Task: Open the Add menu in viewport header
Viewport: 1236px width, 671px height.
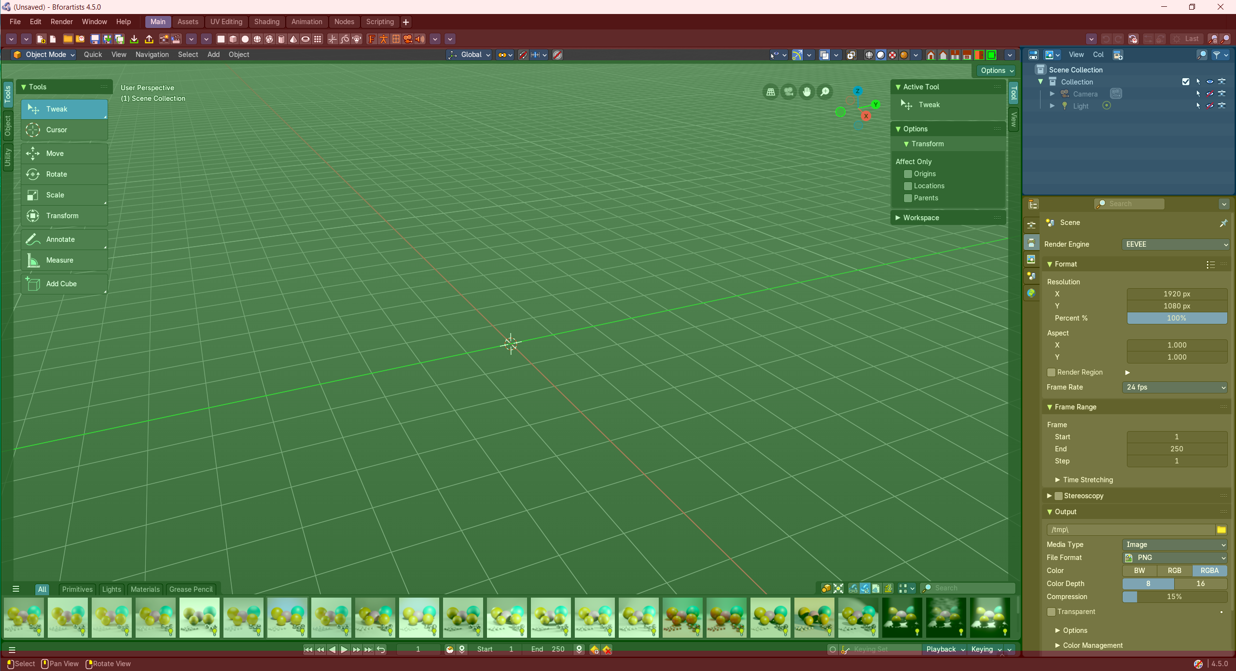Action: [213, 55]
